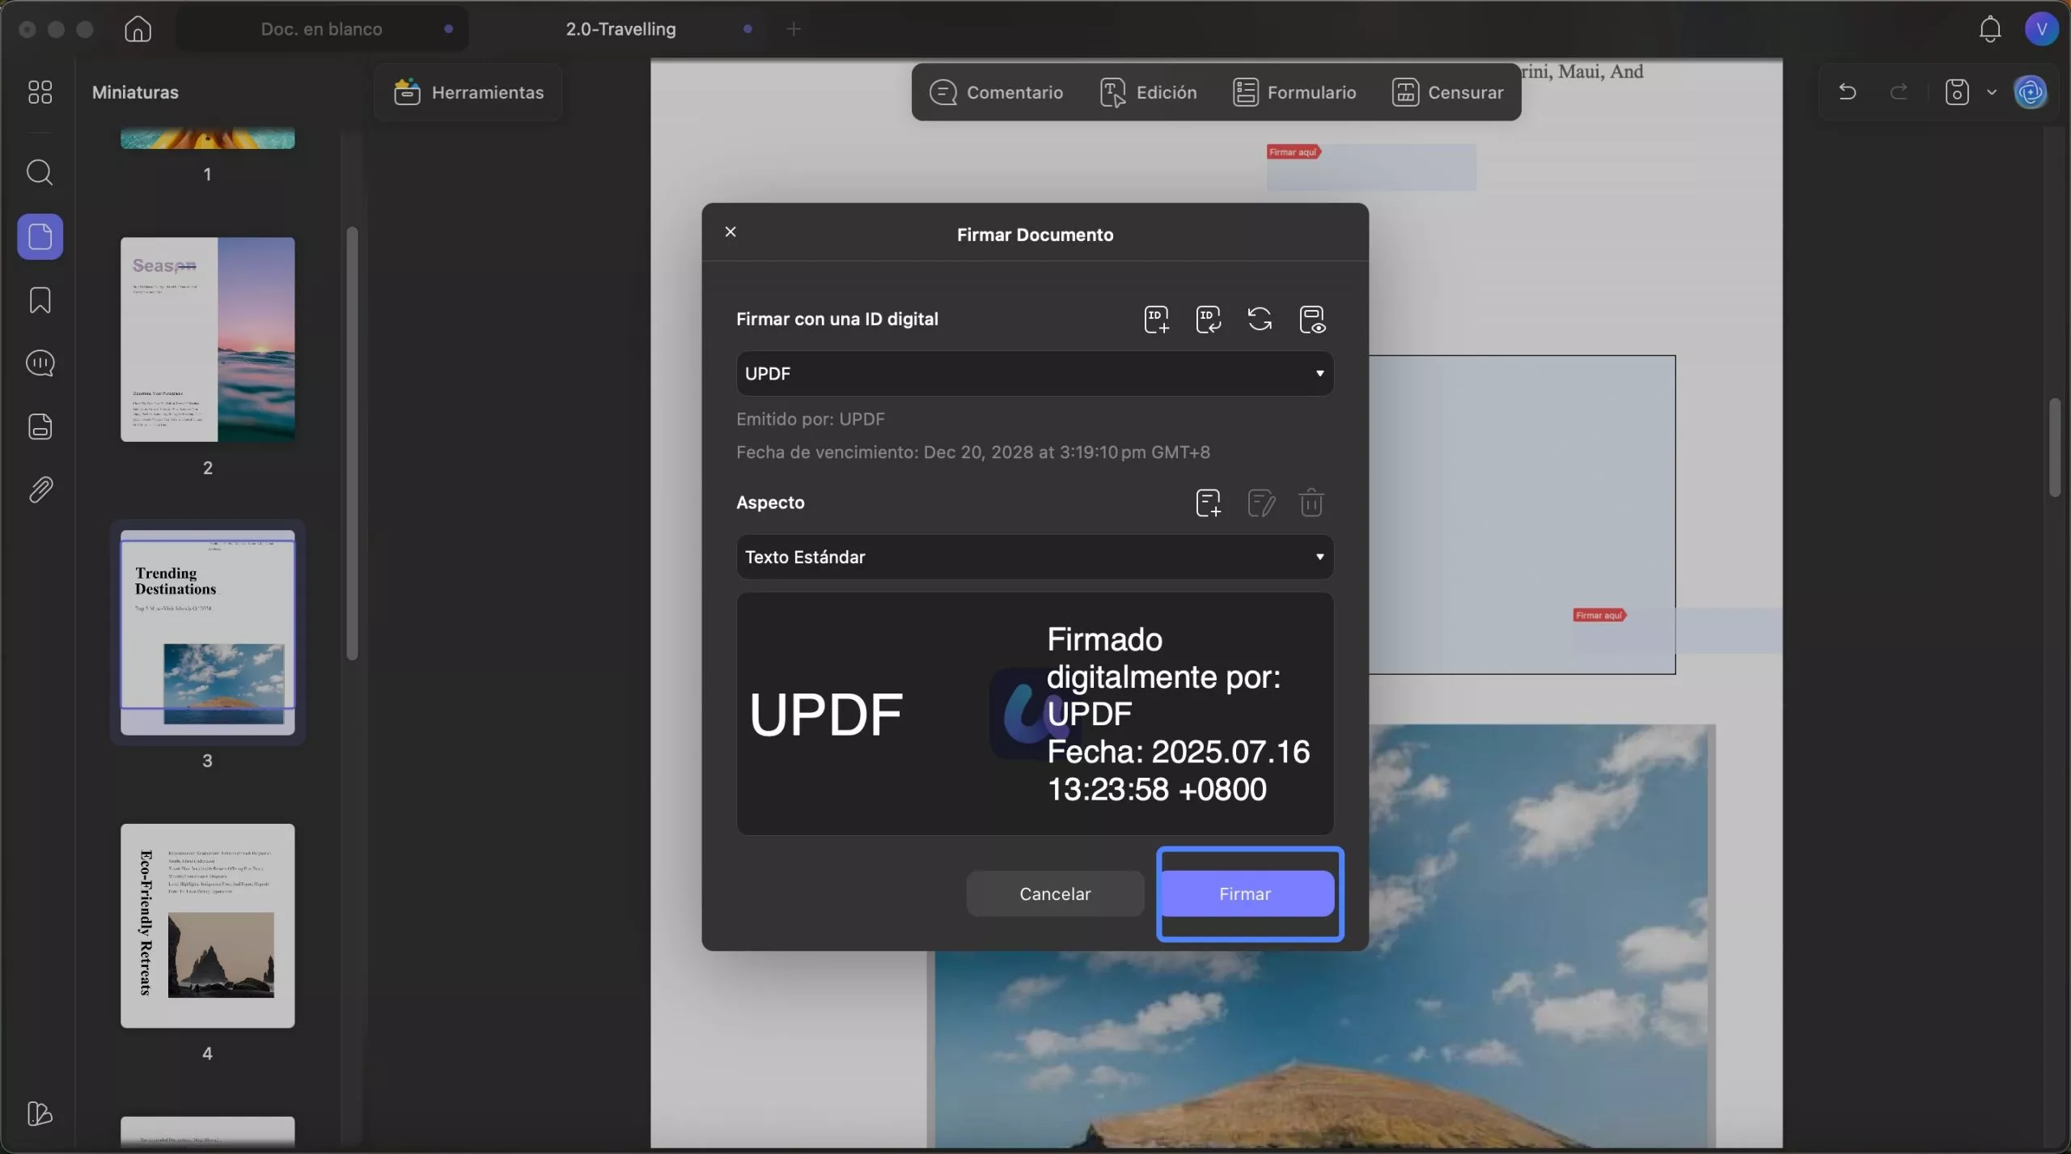The width and height of the screenshot is (2071, 1154).
Task: Switch to the 2.0-Travelling tab
Action: tap(620, 29)
